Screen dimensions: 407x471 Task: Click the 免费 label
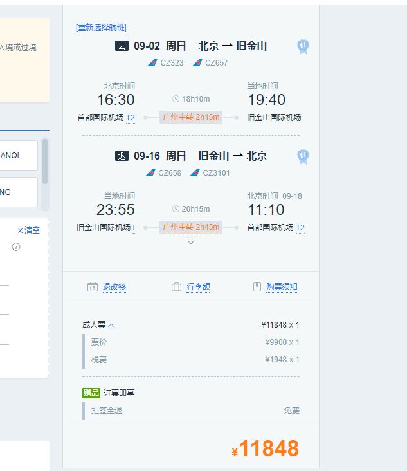pos(292,411)
